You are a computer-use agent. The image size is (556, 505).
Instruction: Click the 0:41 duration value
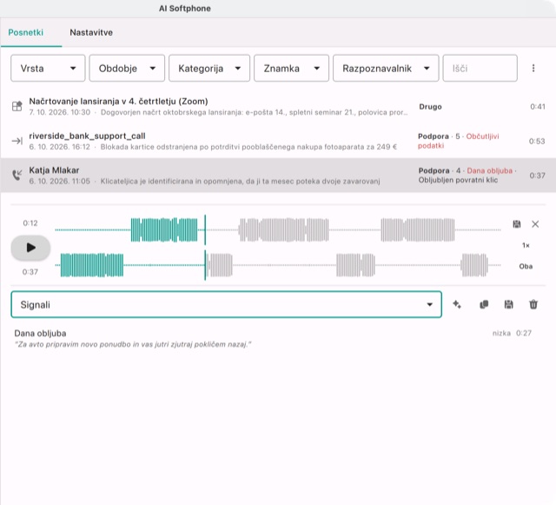[x=538, y=106]
